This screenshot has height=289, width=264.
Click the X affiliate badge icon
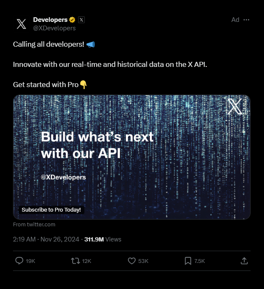point(81,20)
